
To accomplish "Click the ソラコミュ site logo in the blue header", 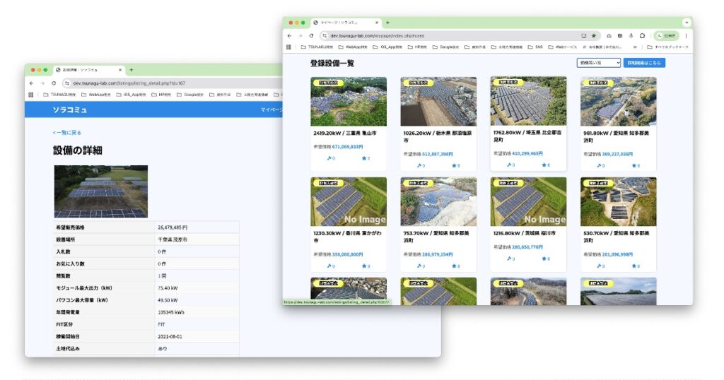I will coord(69,109).
